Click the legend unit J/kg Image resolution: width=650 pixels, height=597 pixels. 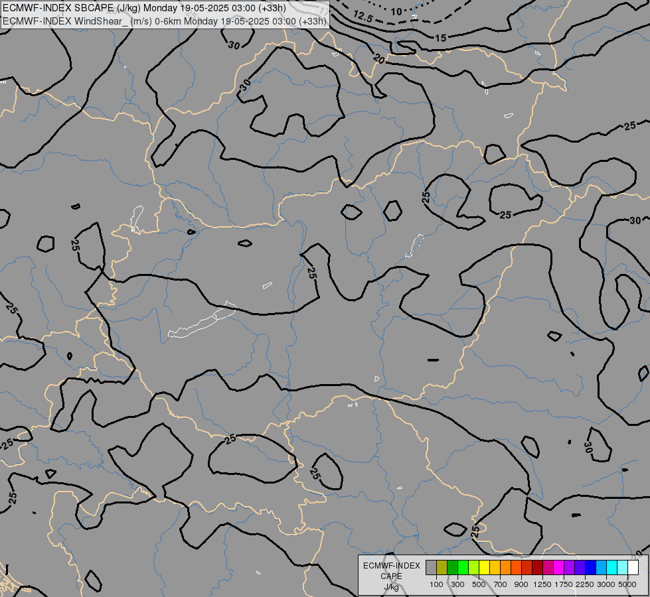391,587
